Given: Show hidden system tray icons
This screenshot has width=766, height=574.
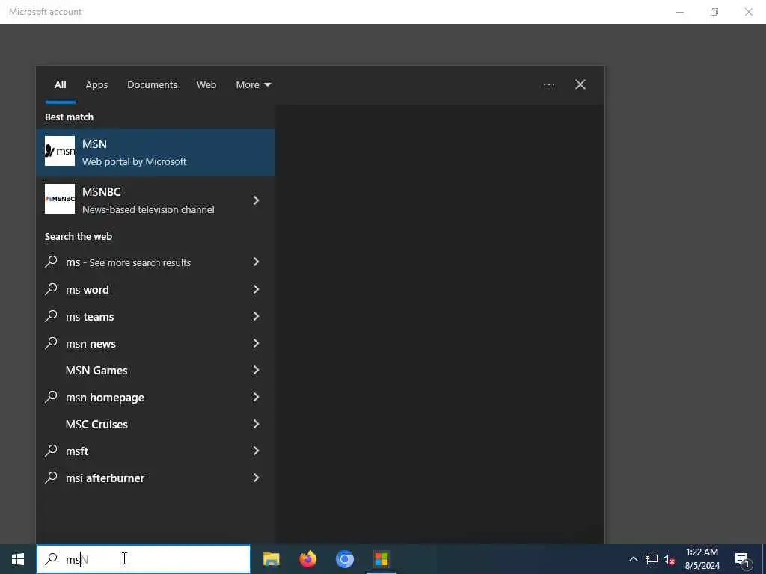Looking at the screenshot, I should click(x=633, y=559).
